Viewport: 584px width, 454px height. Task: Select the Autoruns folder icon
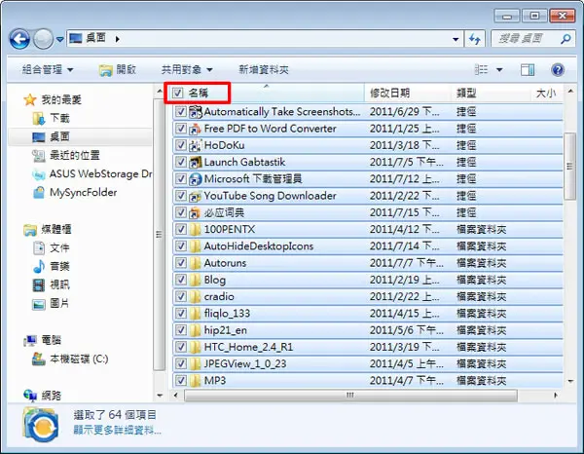click(x=196, y=263)
